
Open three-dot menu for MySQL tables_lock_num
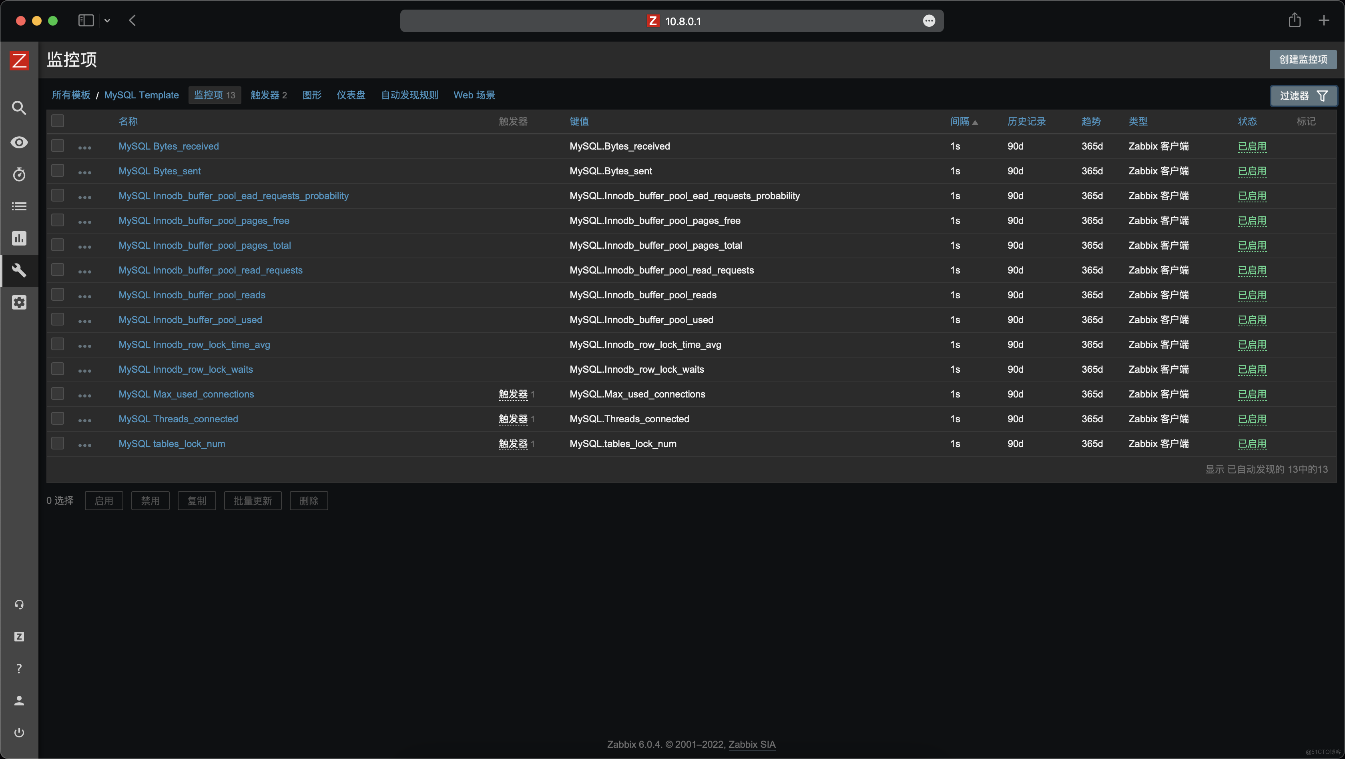[84, 445]
